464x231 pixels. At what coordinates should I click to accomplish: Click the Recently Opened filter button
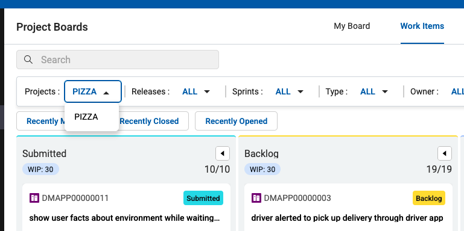(x=236, y=122)
